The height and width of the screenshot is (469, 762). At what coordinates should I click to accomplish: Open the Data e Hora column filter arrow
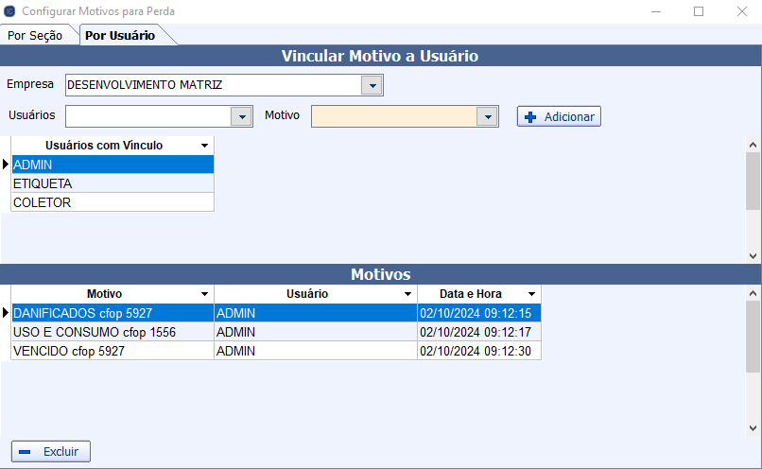pyautogui.click(x=531, y=294)
